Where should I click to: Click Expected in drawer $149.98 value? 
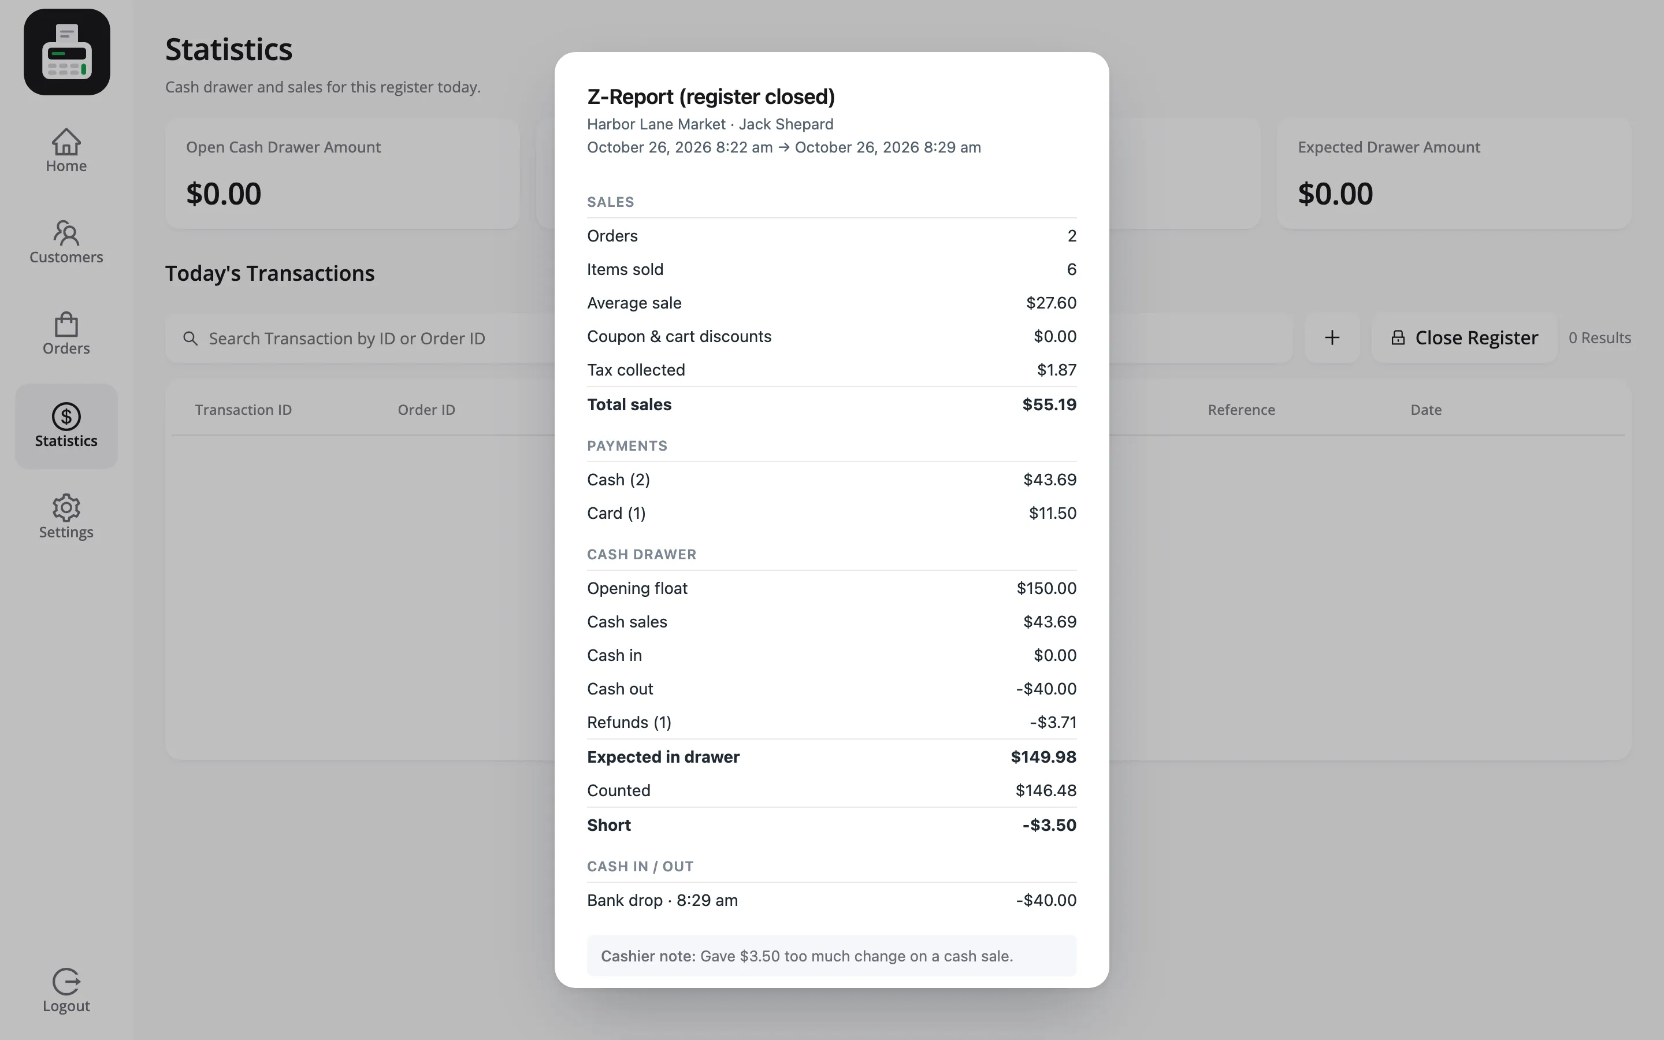click(1043, 757)
